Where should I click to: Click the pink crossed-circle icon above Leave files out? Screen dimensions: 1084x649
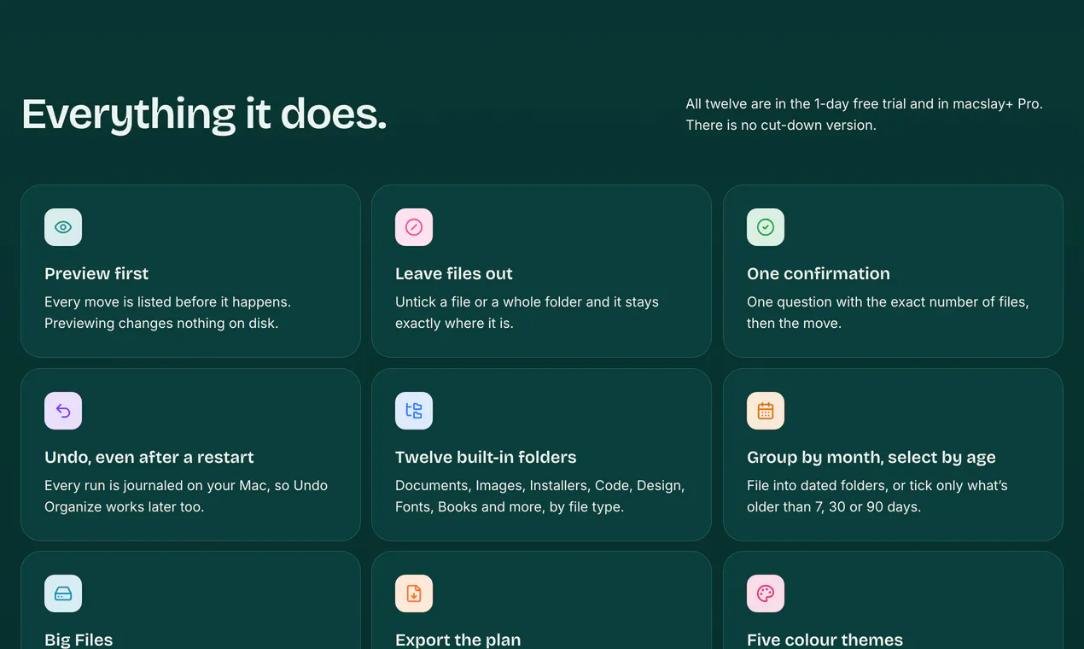coord(414,227)
